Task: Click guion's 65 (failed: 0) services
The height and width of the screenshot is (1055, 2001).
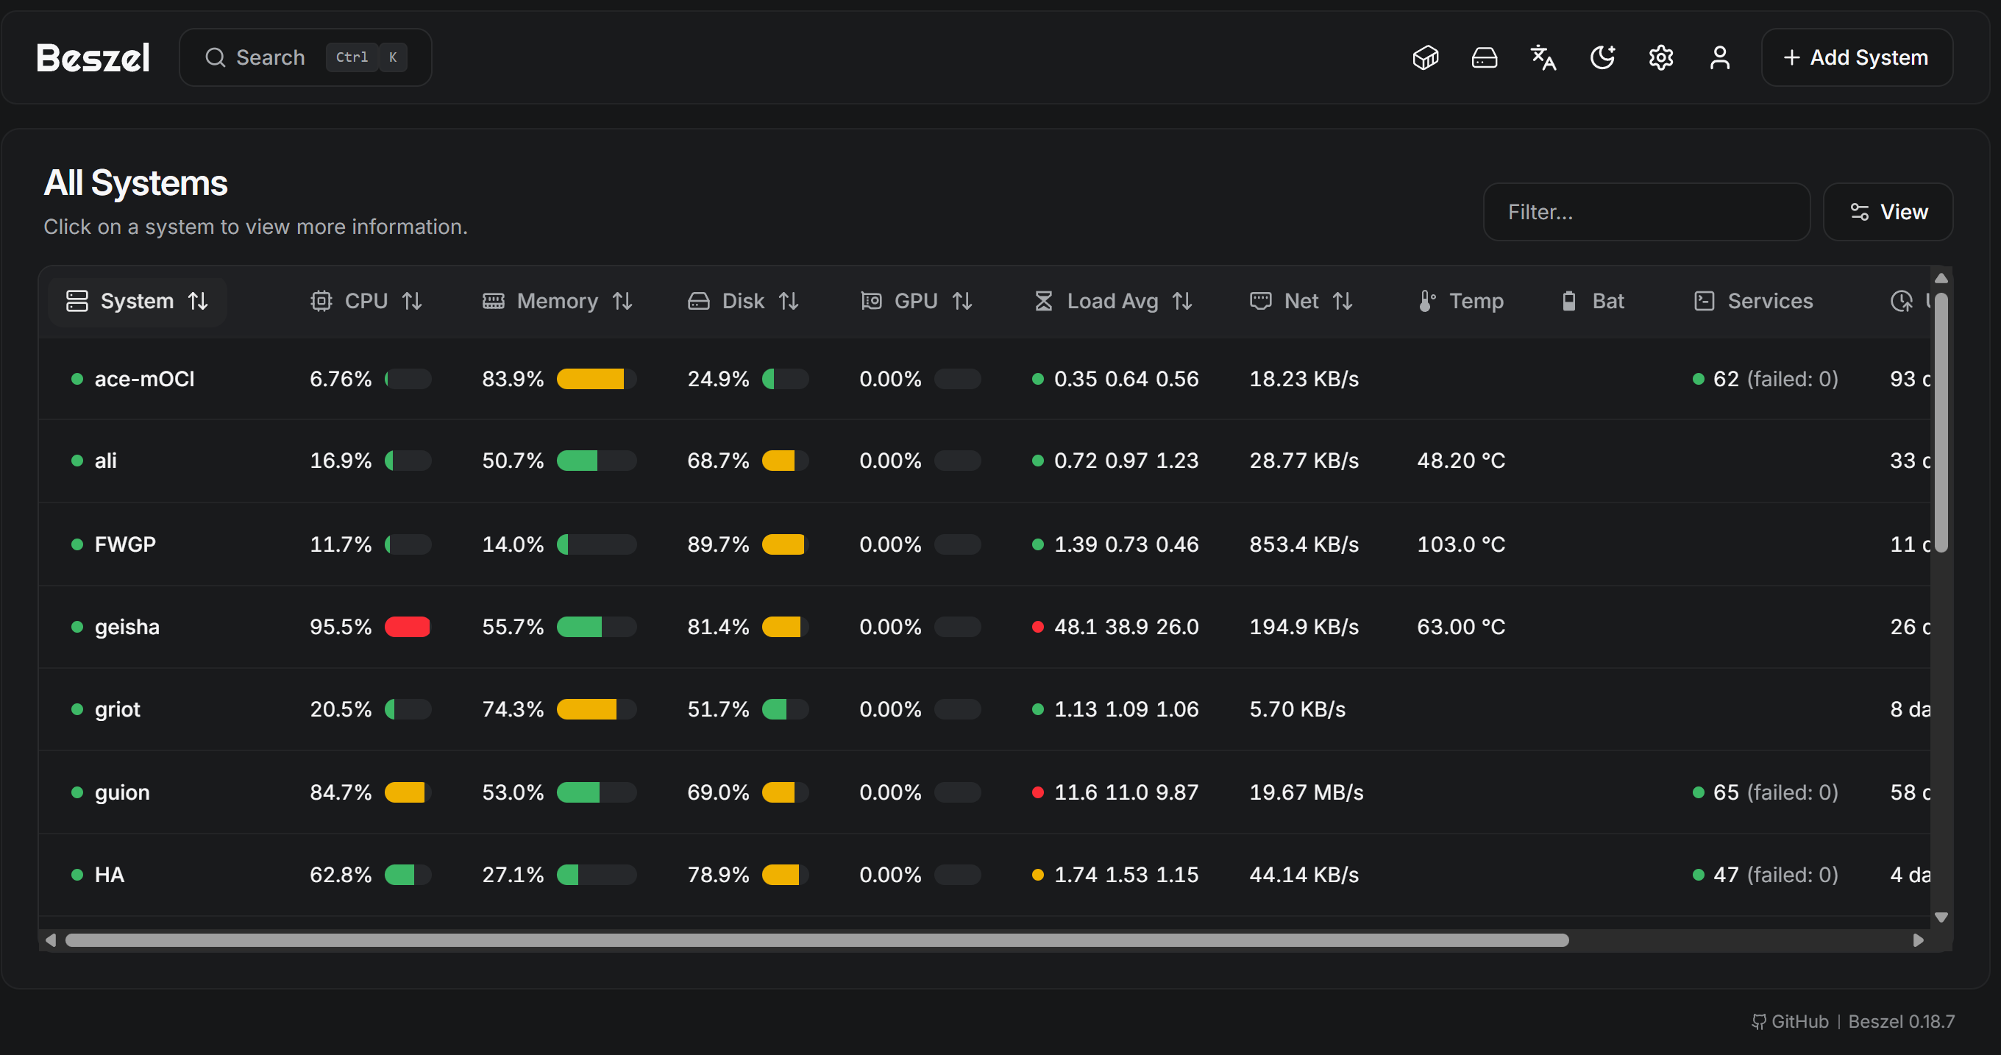Action: coord(1766,792)
